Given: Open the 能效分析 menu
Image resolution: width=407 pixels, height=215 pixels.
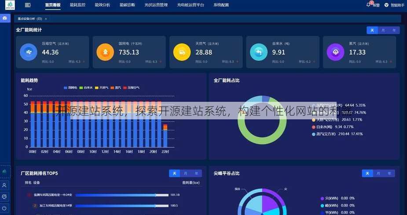Looking at the screenshot, I should [x=102, y=5].
